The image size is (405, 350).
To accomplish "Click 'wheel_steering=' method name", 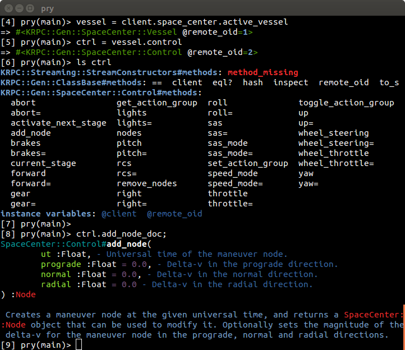I will 337,143.
